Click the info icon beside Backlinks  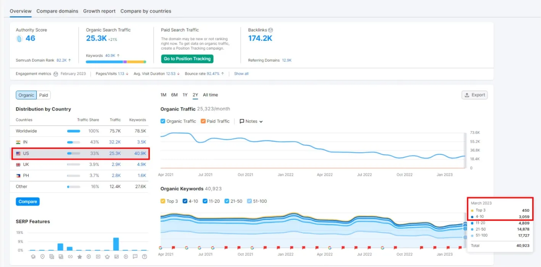(x=270, y=30)
